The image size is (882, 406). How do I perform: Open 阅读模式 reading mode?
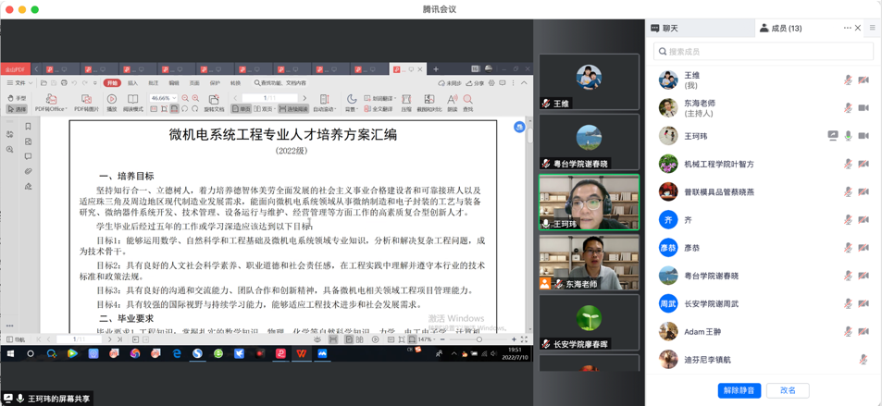pos(133,101)
